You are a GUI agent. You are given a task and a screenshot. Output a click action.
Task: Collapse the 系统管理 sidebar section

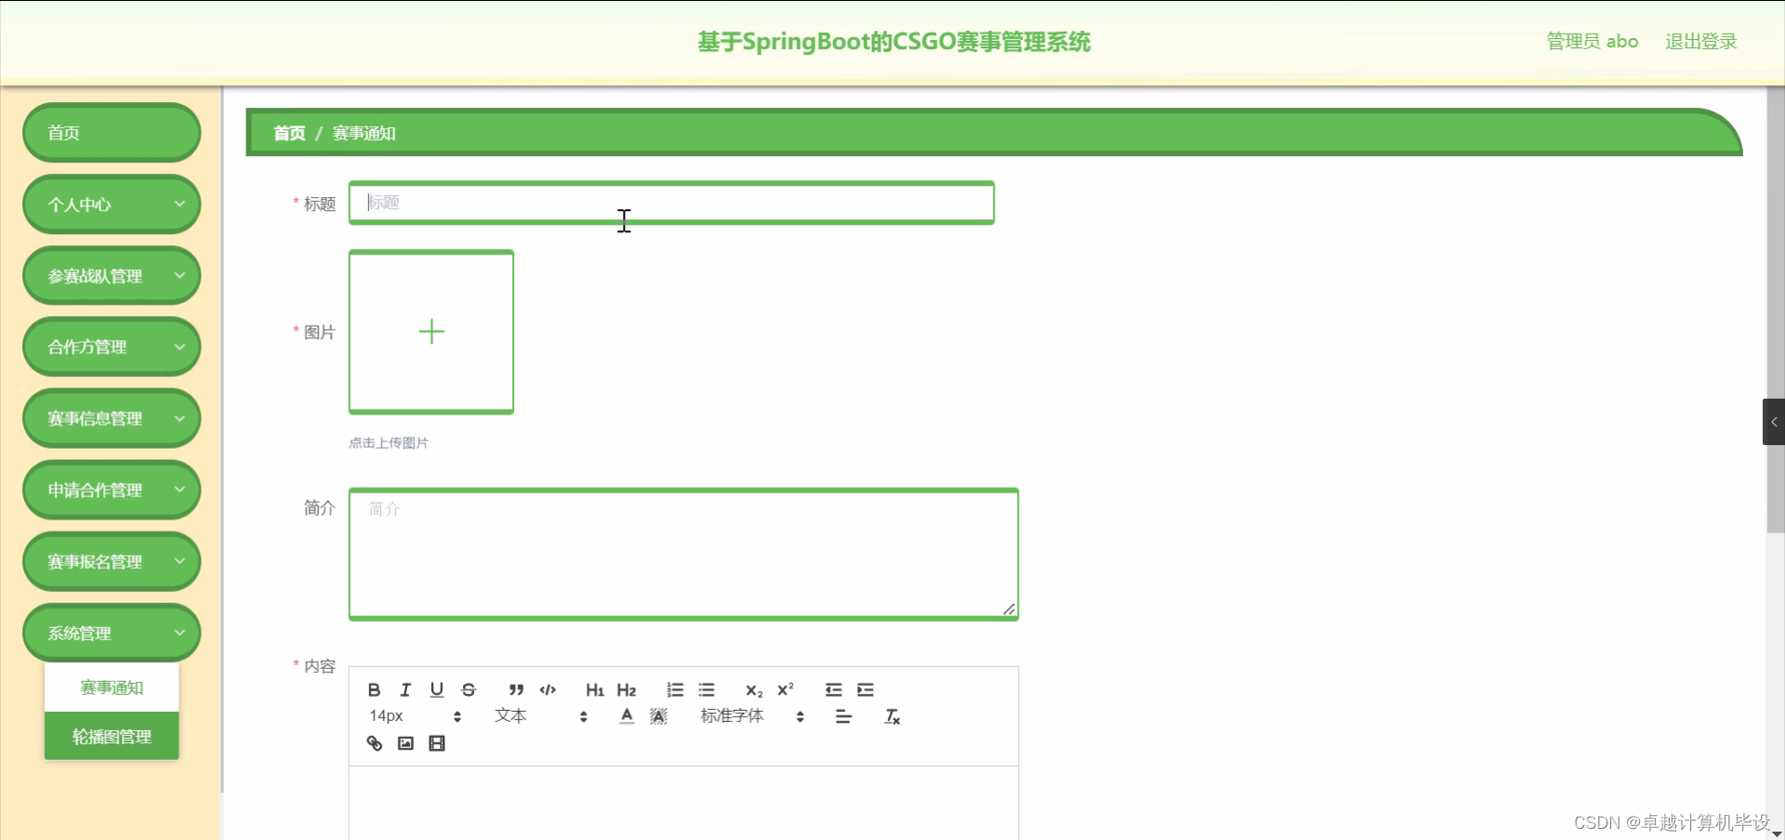(x=111, y=633)
